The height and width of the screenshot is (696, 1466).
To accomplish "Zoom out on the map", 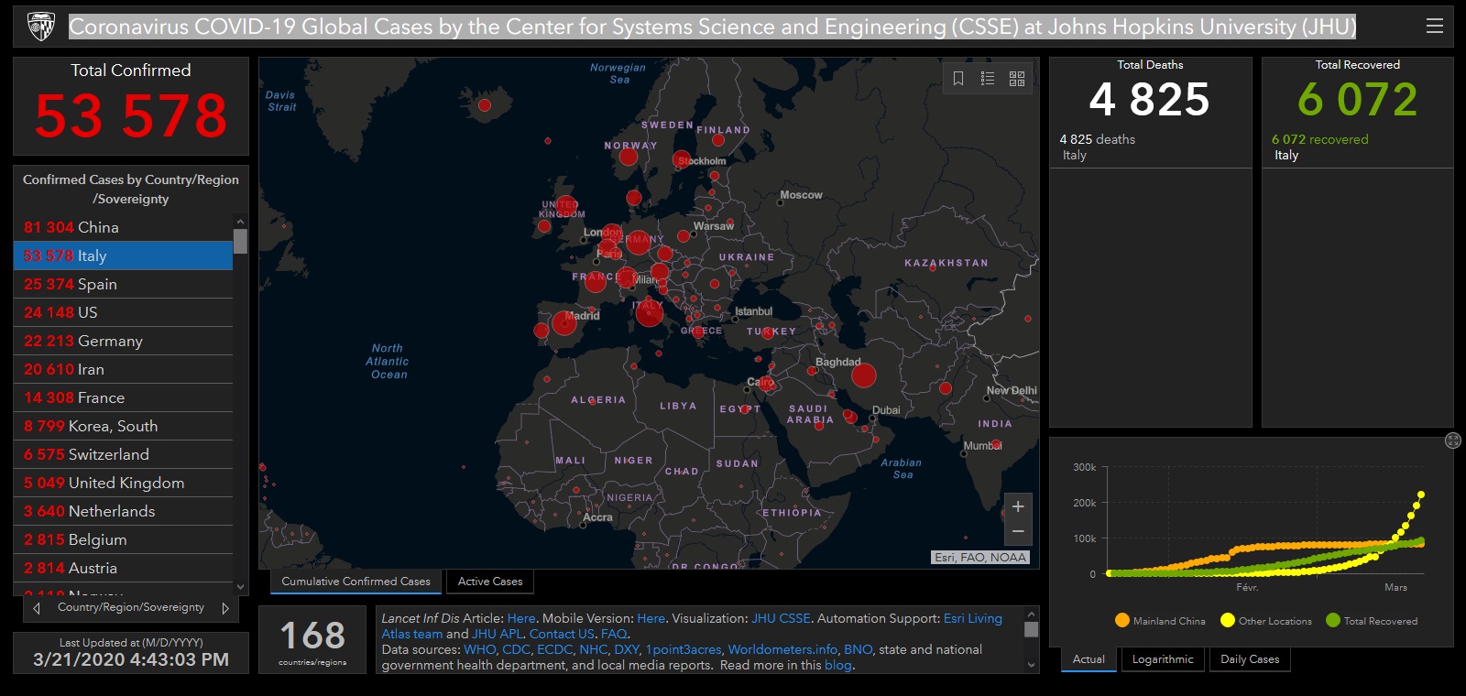I will pos(1018,532).
